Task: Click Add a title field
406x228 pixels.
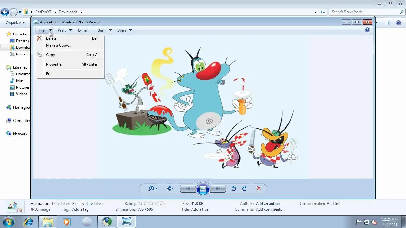Action: point(200,209)
